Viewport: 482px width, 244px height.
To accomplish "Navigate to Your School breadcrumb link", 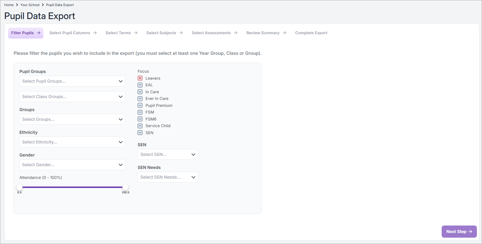I will [x=30, y=5].
